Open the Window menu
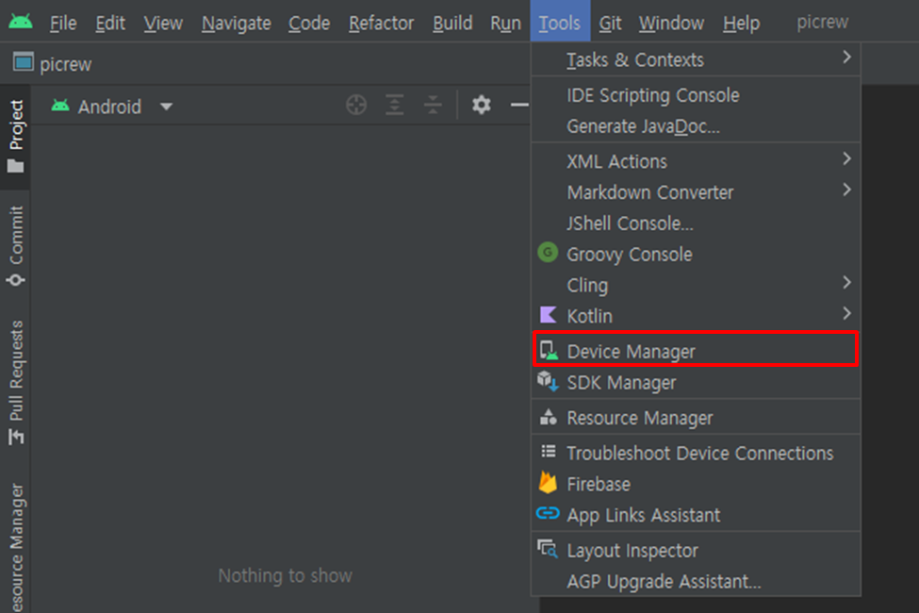This screenshot has height=613, width=919. point(671,23)
